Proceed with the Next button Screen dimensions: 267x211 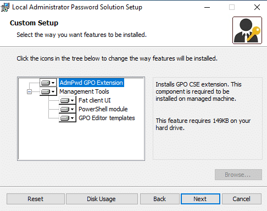click(x=201, y=199)
